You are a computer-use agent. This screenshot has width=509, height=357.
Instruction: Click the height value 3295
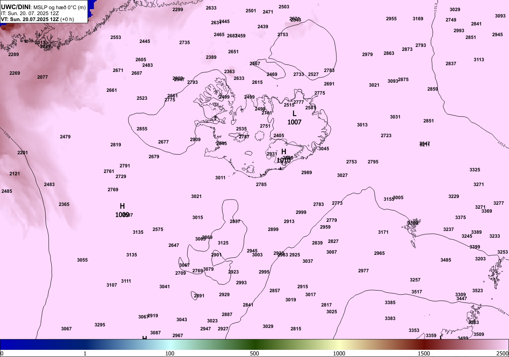click(100, 325)
